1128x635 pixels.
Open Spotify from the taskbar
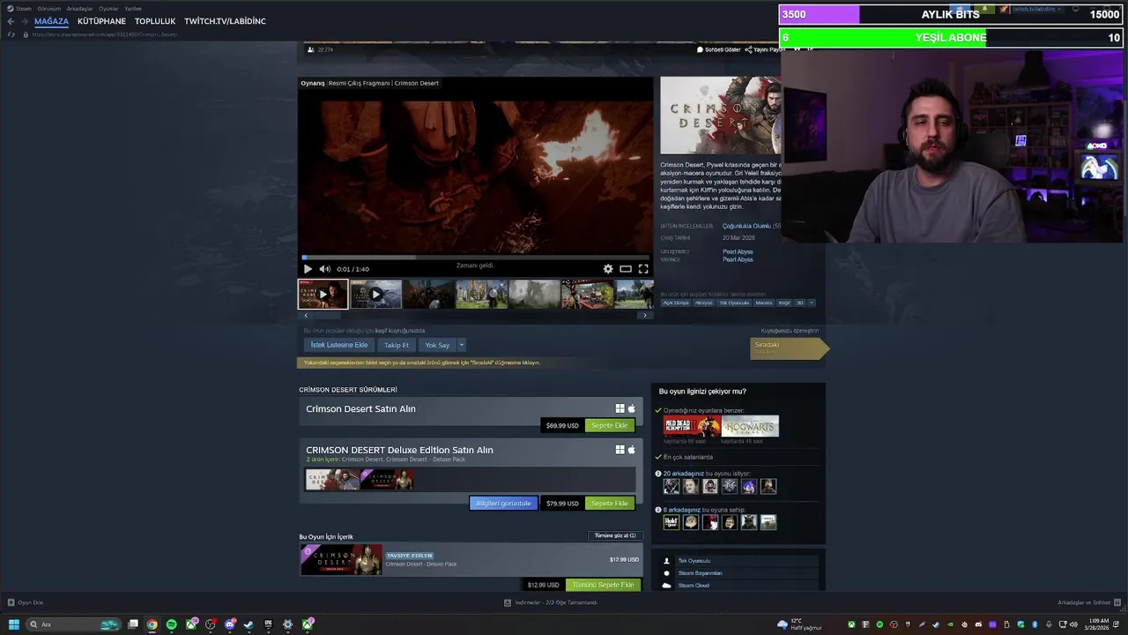(x=172, y=624)
